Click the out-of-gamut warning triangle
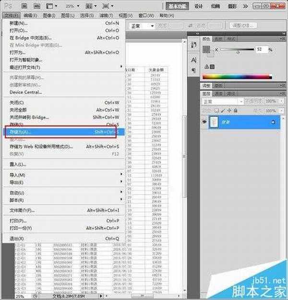 click(206, 67)
